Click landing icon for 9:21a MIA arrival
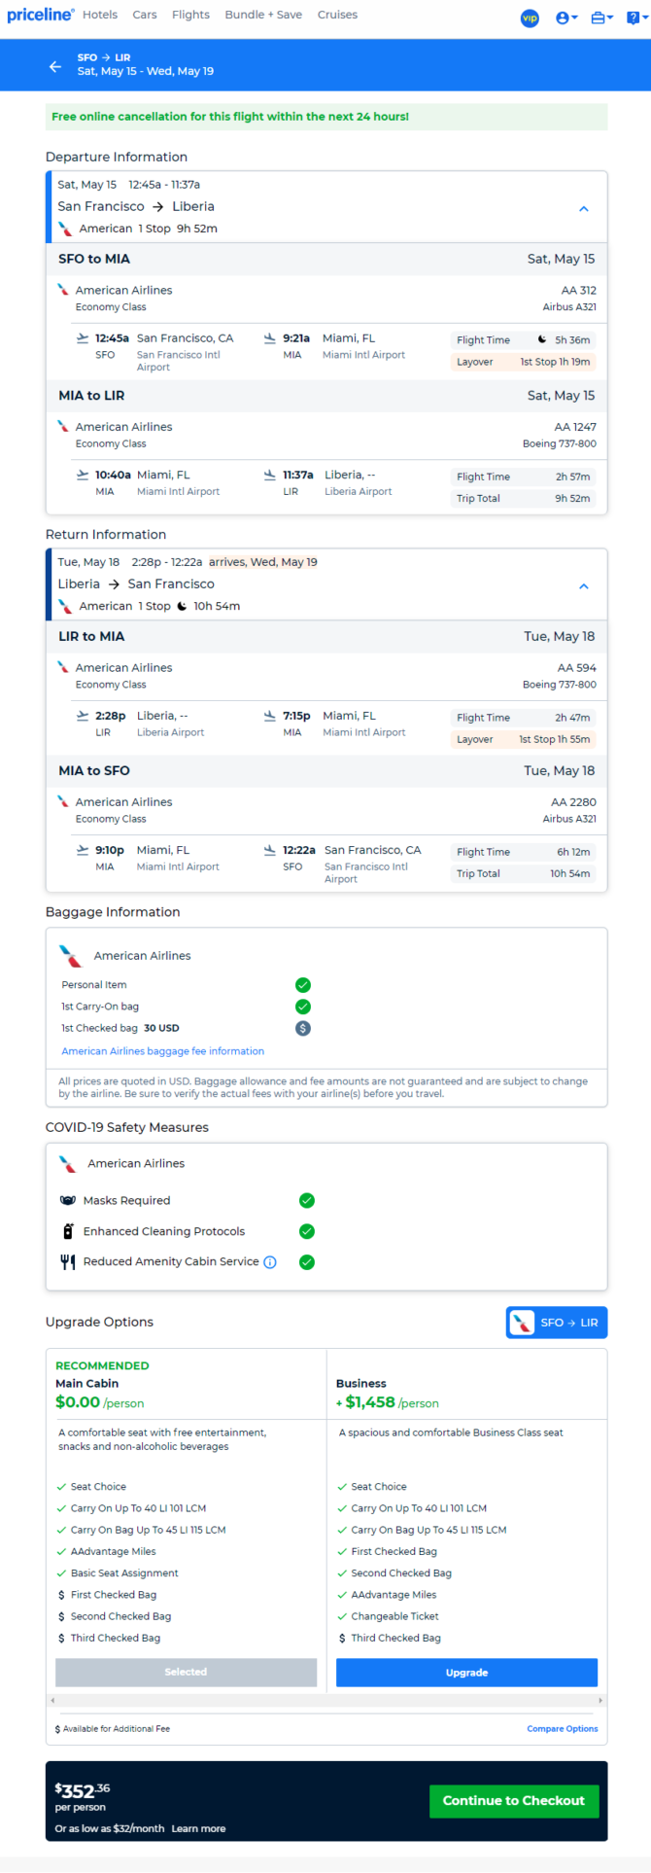The width and height of the screenshot is (651, 1873). (x=270, y=338)
